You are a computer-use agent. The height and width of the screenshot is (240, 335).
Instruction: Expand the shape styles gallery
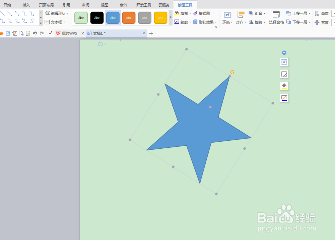[171, 18]
